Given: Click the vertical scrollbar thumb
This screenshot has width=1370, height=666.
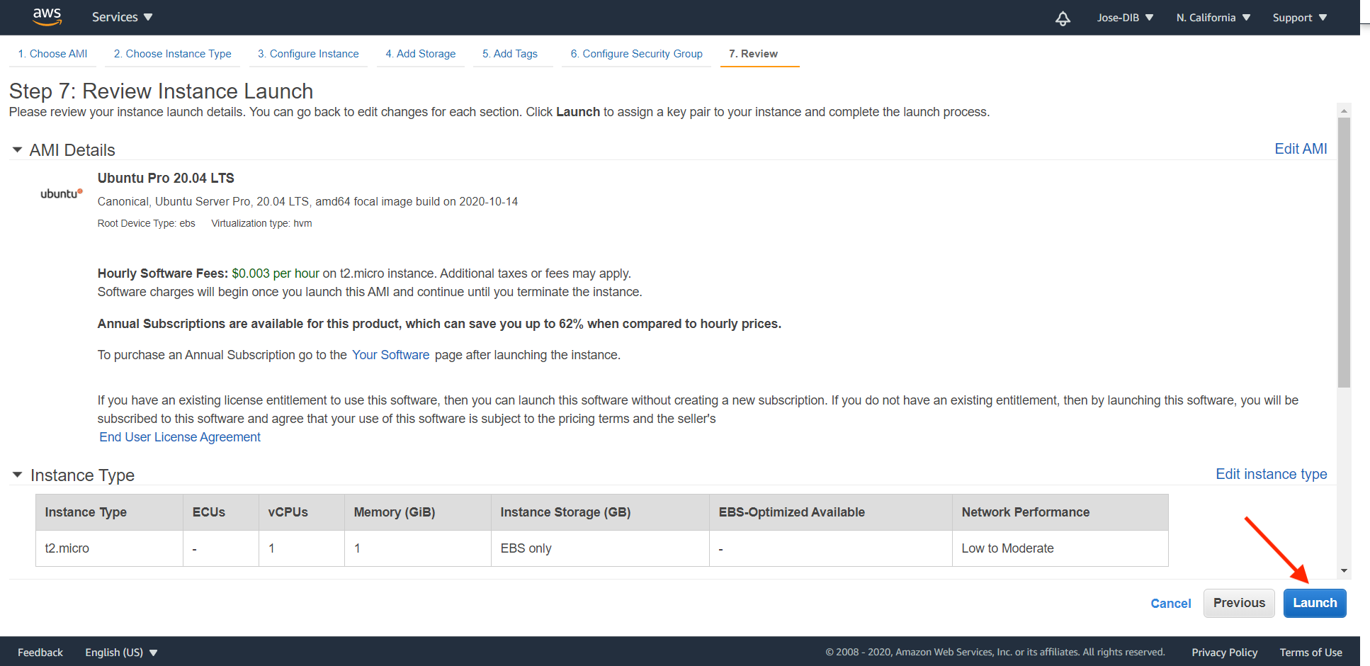Looking at the screenshot, I should pyautogui.click(x=1344, y=252).
